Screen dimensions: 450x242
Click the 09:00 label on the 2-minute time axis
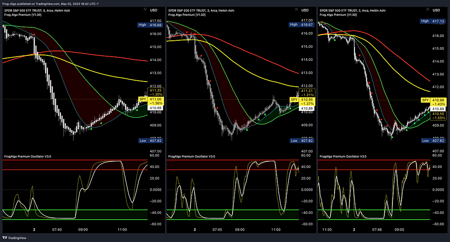[x=399, y=230]
